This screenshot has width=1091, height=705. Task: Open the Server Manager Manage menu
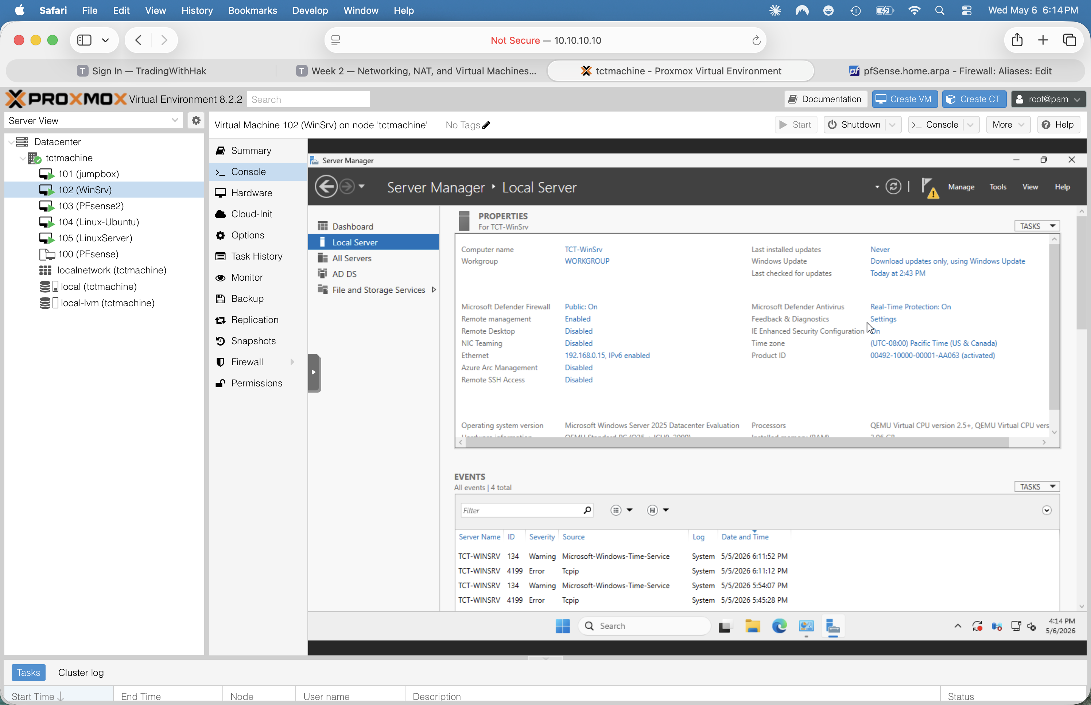point(961,187)
